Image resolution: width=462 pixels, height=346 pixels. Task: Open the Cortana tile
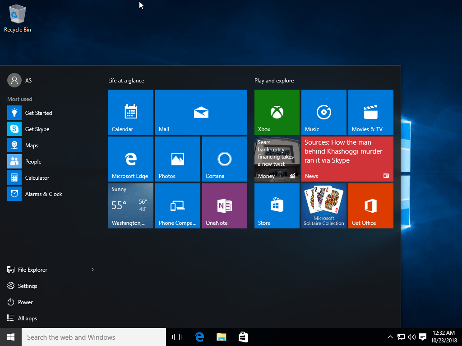coord(225,159)
